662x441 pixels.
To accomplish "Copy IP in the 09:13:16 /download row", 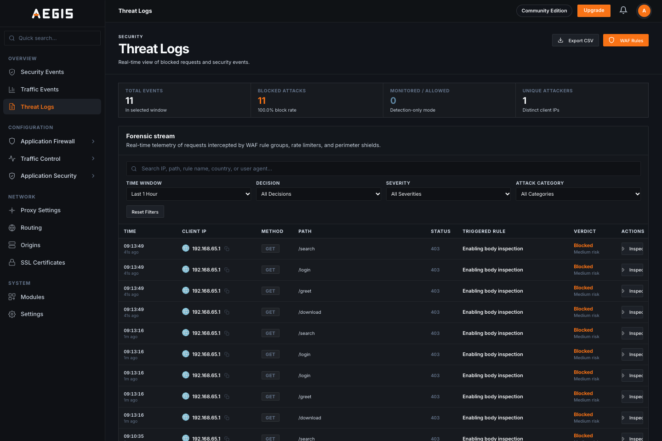I will click(x=227, y=418).
